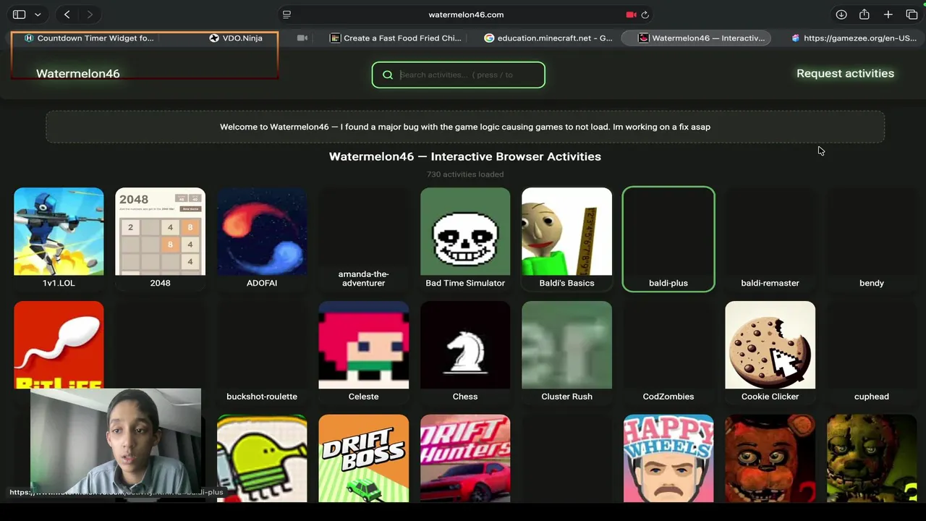Switch to Countdown Timer Widget tab
This screenshot has height=521, width=926.
click(x=89, y=38)
